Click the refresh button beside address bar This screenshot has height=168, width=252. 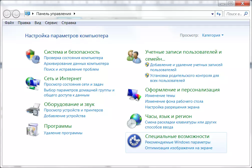[219, 14]
